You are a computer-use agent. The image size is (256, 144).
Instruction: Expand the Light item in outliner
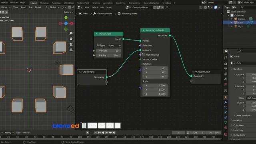click(232, 26)
